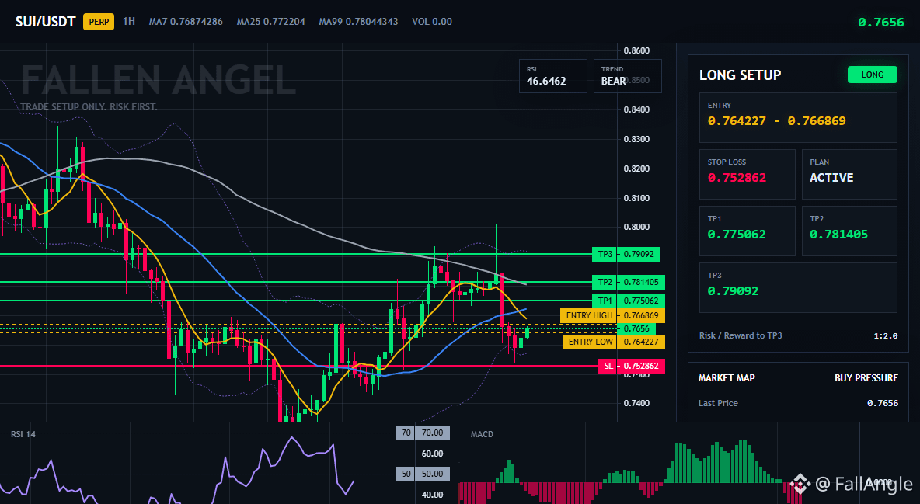Screen dimensions: 920x504
Task: Click the ENTRY LOW 0.764227 chart tag
Action: coord(614,342)
